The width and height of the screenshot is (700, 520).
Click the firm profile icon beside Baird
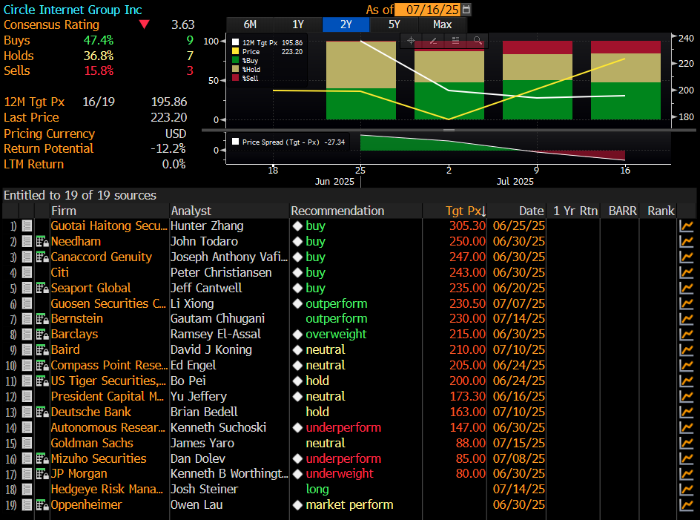[x=42, y=350]
